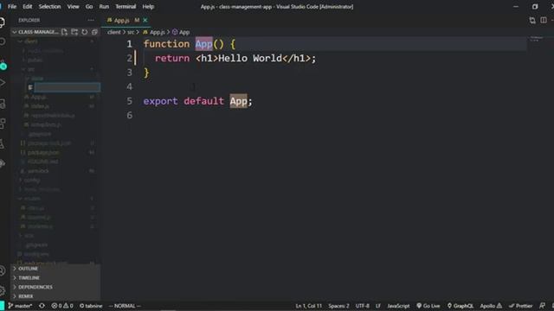Viewport: 554px width, 311px height.
Task: Change end of line sequence via LF
Action: (x=378, y=306)
